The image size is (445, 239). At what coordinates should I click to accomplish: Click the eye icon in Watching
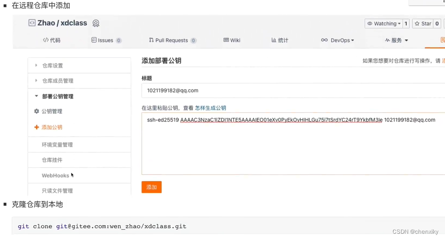point(370,24)
